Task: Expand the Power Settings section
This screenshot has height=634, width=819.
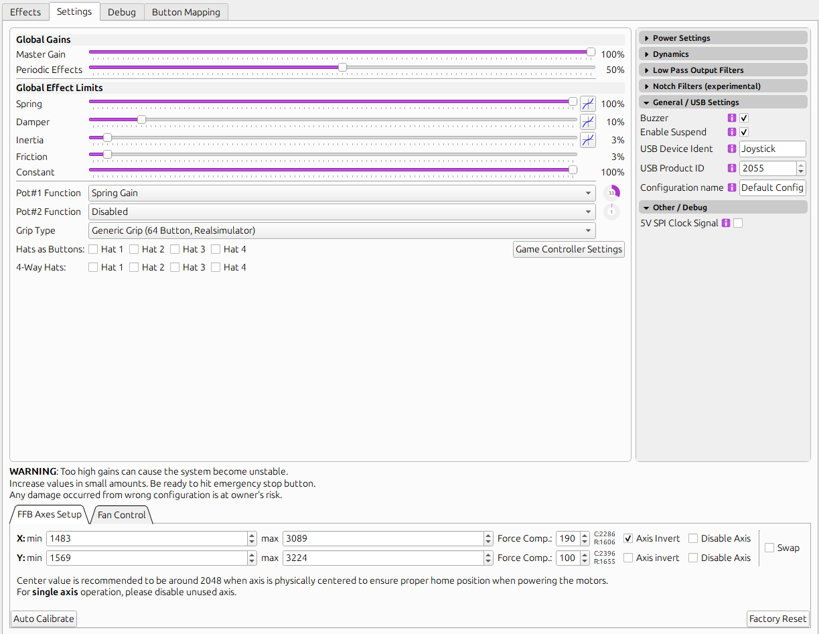Action: [x=723, y=38]
